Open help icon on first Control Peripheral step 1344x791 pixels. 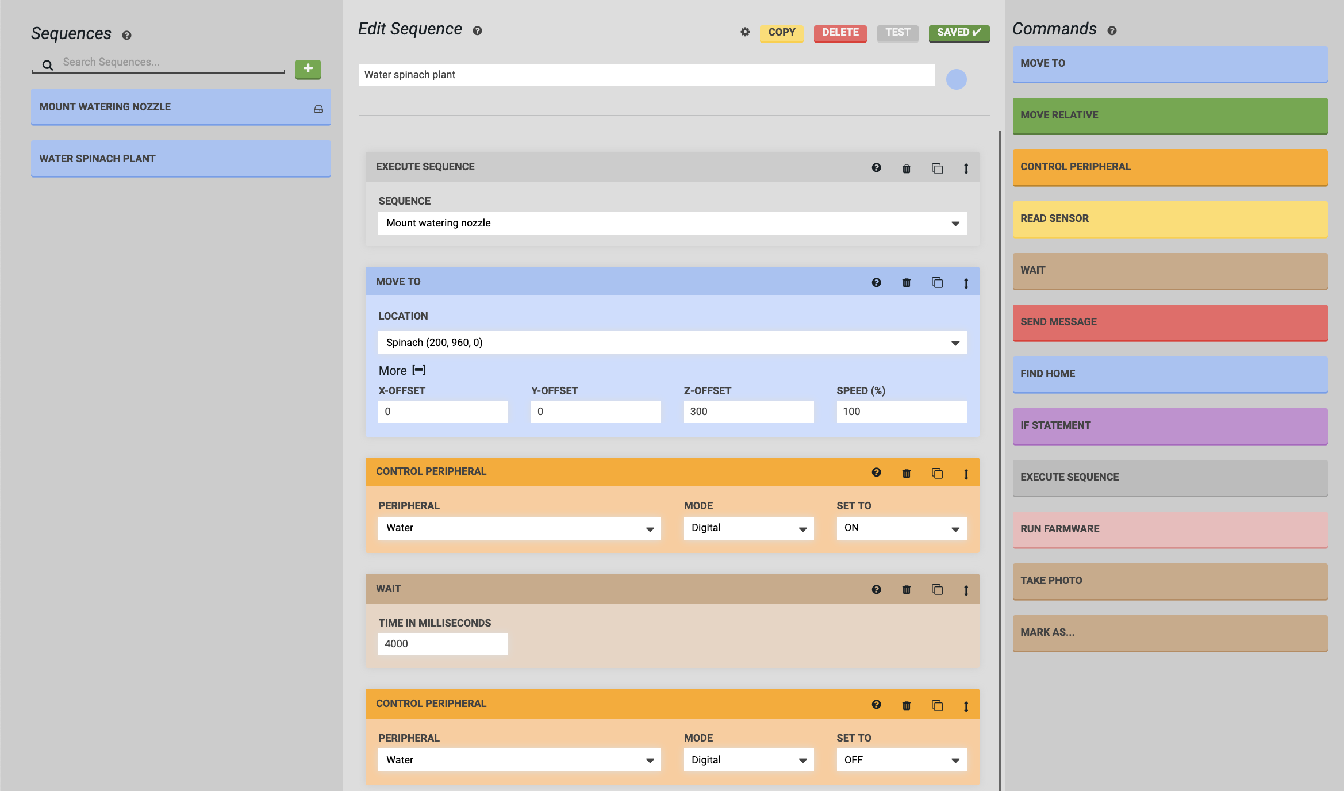(876, 473)
